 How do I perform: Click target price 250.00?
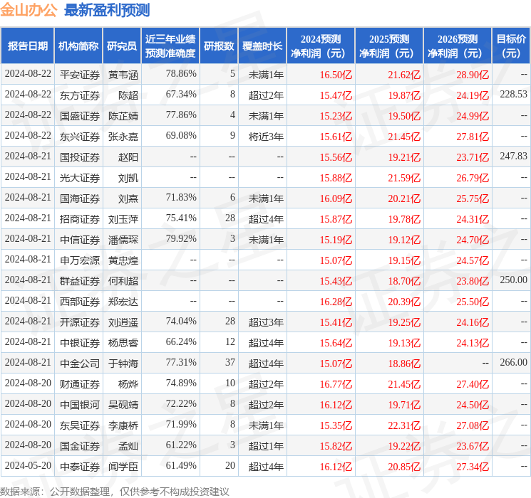tap(513, 280)
